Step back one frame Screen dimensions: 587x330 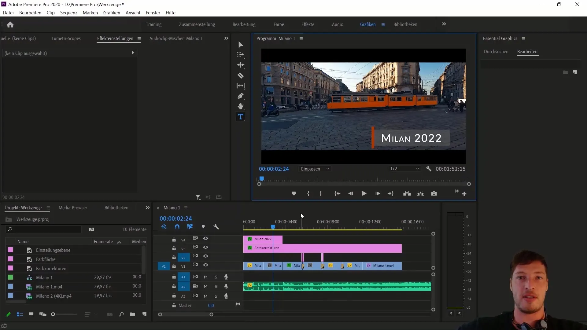(x=351, y=194)
